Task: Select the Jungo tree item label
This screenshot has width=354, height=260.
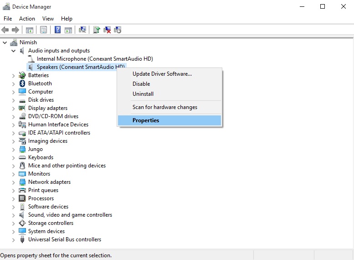Action: pos(36,149)
